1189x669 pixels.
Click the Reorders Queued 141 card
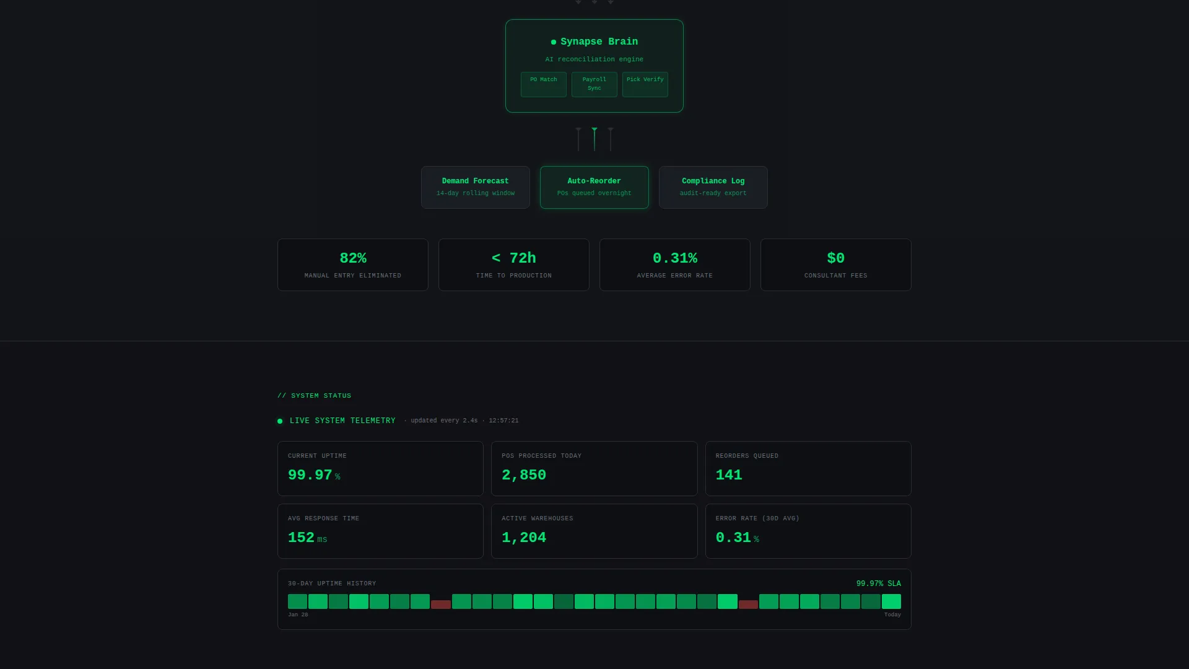(808, 468)
